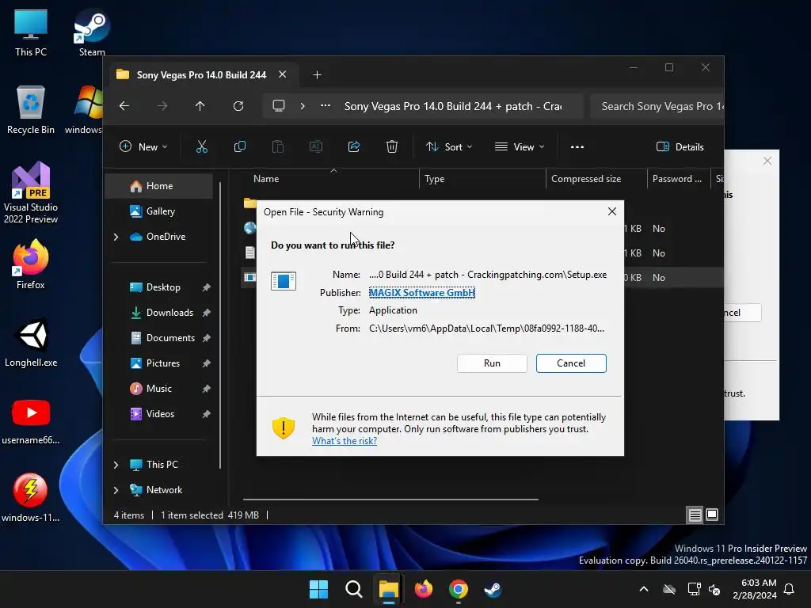
Task: Open the 'What's the risk?' link
Action: (x=345, y=441)
